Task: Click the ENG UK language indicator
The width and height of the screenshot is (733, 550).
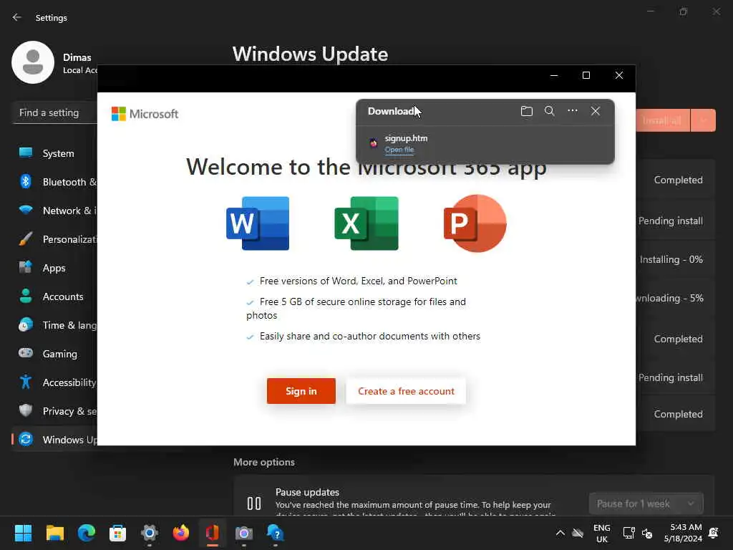Action: pyautogui.click(x=601, y=533)
